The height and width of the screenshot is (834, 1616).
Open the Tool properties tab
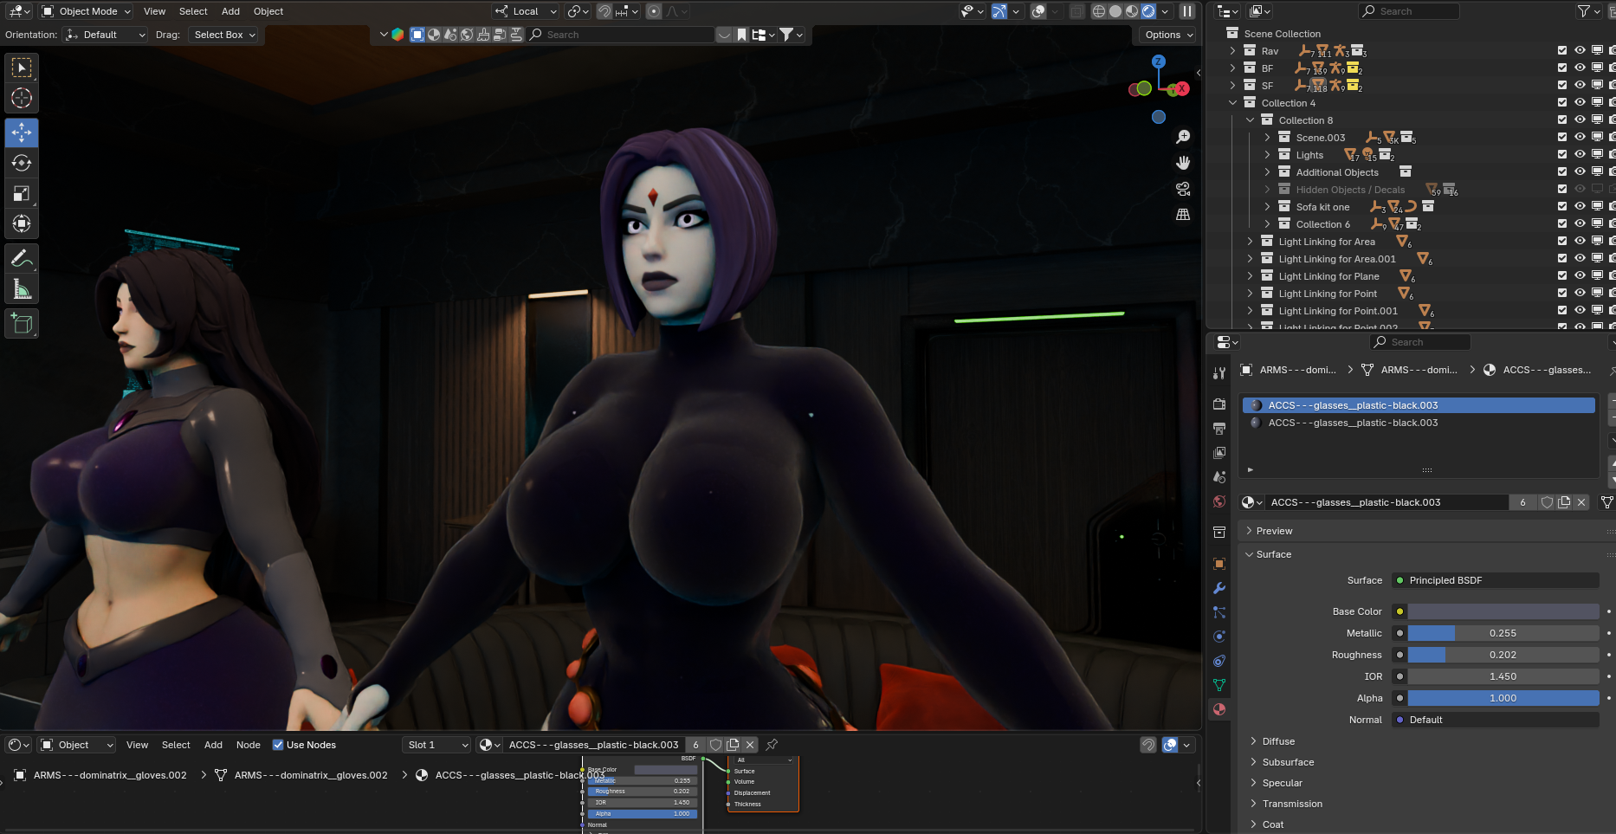coord(1219,373)
